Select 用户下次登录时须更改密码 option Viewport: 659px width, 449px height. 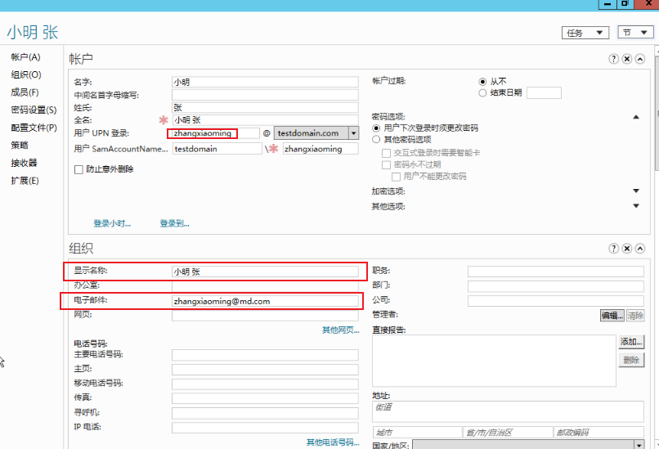[376, 128]
